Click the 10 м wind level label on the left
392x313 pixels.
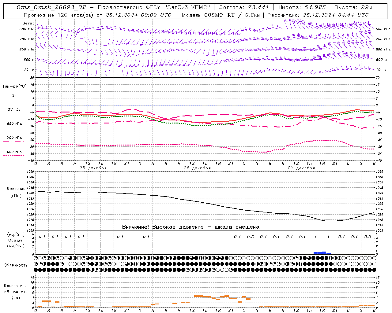click(29, 70)
